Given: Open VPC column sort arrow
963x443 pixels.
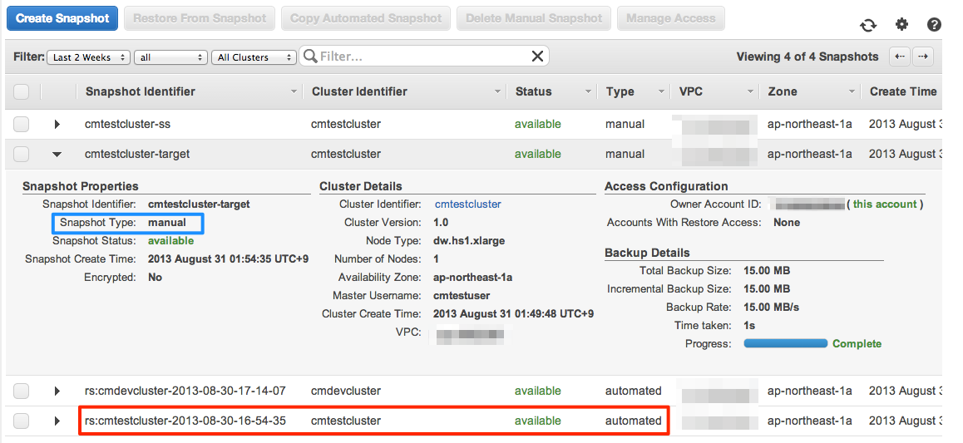Looking at the screenshot, I should pos(750,92).
